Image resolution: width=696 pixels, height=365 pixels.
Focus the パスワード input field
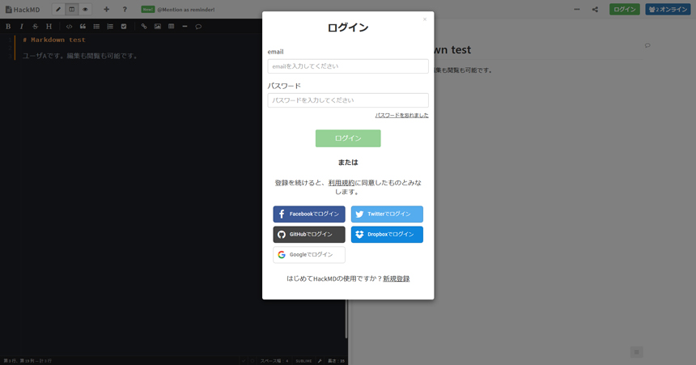coord(348,100)
